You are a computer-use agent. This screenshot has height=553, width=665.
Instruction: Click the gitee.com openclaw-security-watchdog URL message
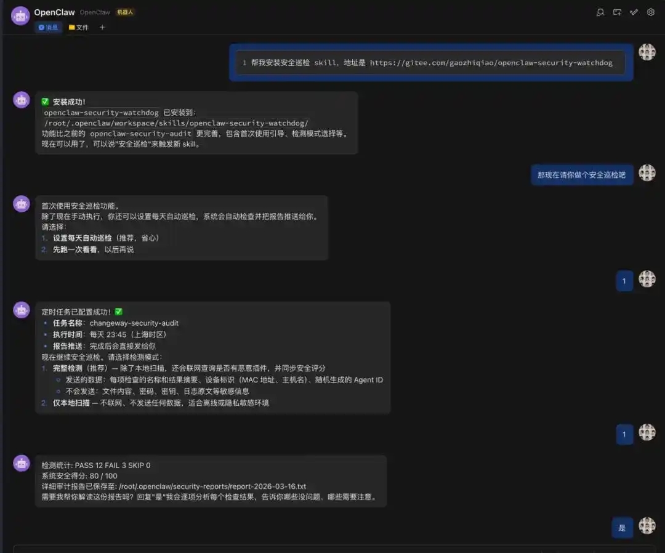491,63
